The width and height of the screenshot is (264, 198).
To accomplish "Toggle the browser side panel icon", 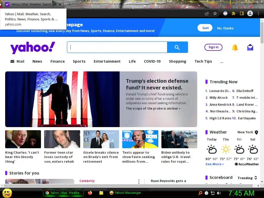I will click(242, 13).
